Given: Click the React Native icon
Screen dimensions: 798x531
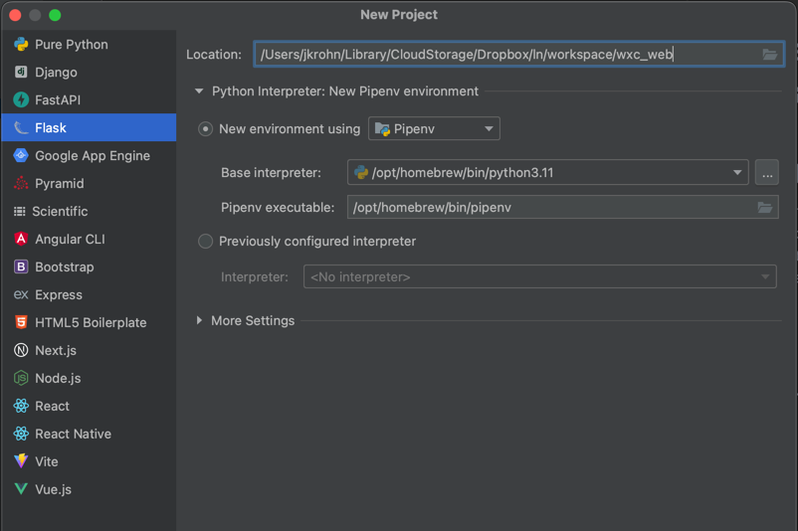Looking at the screenshot, I should tap(21, 435).
